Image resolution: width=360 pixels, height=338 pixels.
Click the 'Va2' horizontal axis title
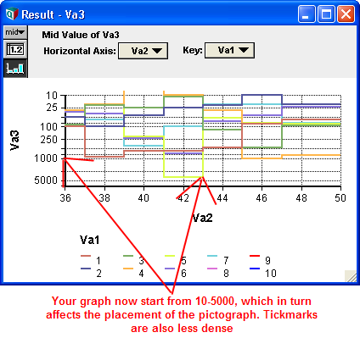[x=202, y=218]
